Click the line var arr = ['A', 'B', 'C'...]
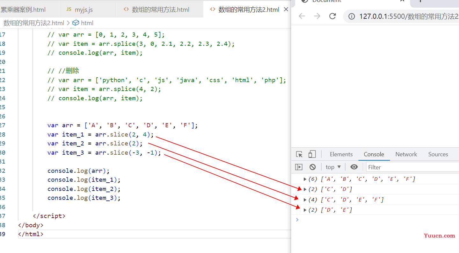Viewport: 459px width, 253px height. pos(123,125)
